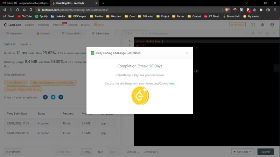Image resolution: width=280 pixels, height=157 pixels.
Task: Open the 'here' discussion link
Action: point(171,84)
